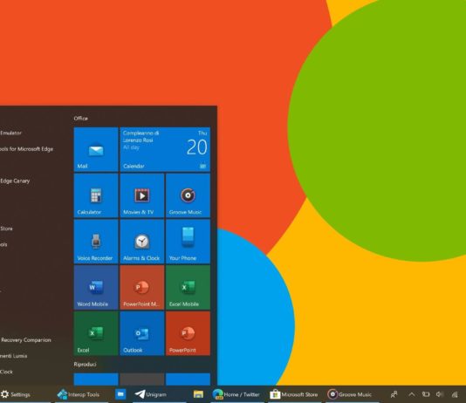Launch Groove Music from the Start tiles
The image size is (466, 403).
(x=188, y=195)
